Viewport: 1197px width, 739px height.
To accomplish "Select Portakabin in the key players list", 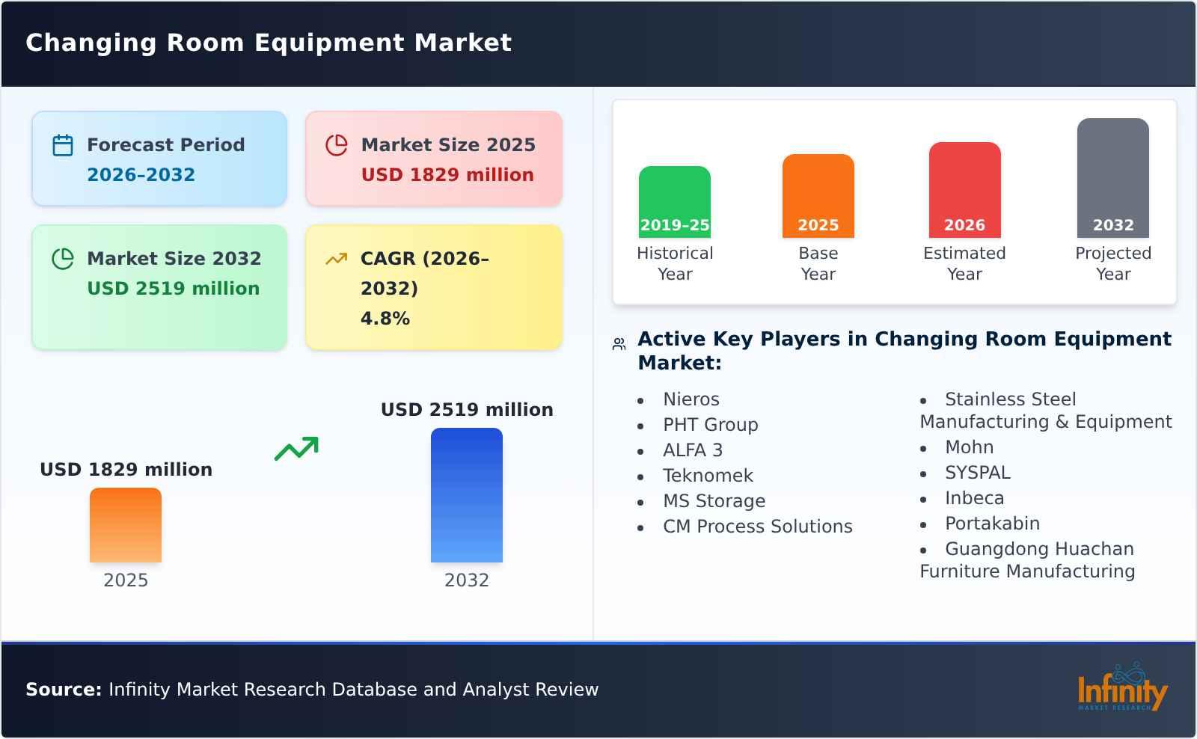I will [x=993, y=524].
